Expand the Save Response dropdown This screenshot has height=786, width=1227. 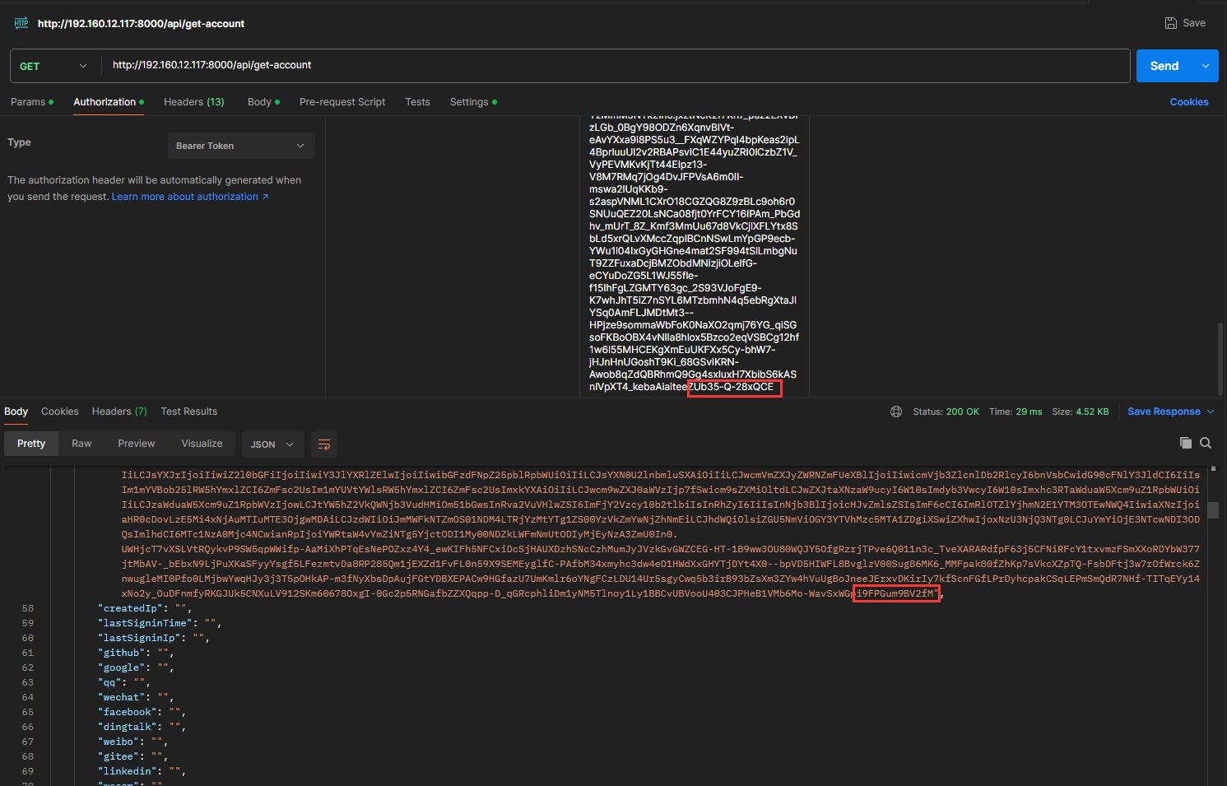click(x=1211, y=412)
